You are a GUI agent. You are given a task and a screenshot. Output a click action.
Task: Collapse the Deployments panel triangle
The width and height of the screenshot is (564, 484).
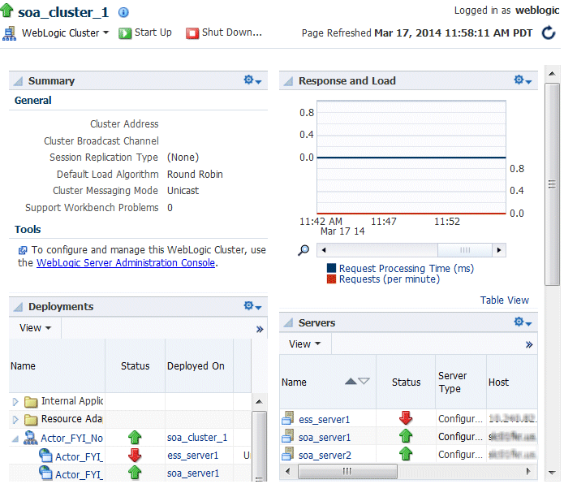click(x=18, y=307)
